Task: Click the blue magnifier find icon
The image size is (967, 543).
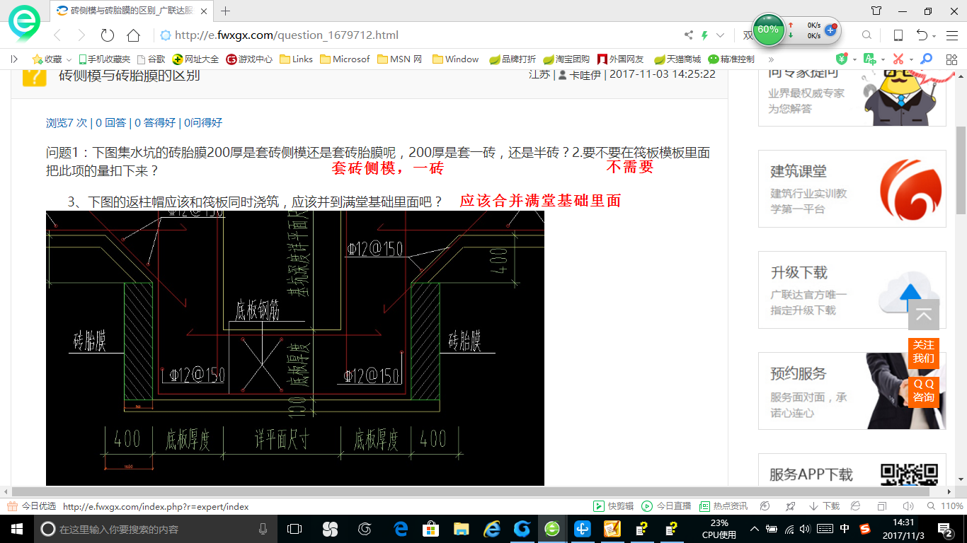Action: [926, 59]
